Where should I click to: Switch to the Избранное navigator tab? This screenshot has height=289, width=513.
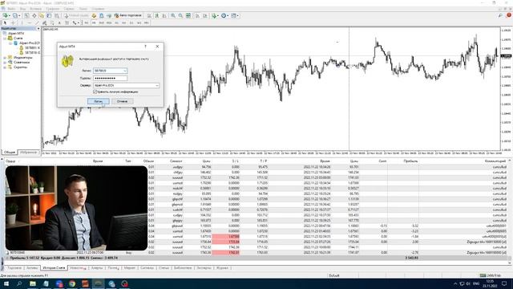pyautogui.click(x=29, y=153)
